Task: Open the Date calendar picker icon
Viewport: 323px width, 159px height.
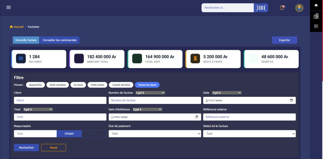Action: 291,100
